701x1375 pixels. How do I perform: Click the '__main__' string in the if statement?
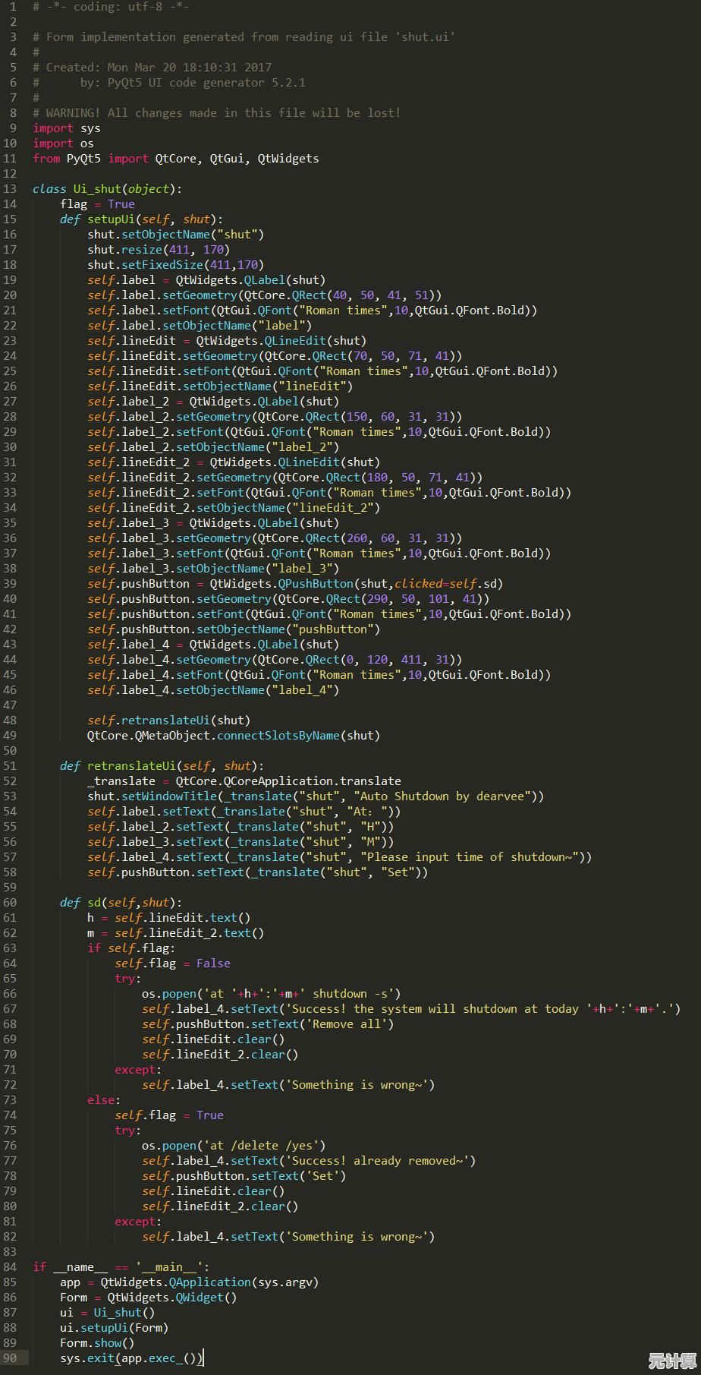click(168, 1267)
